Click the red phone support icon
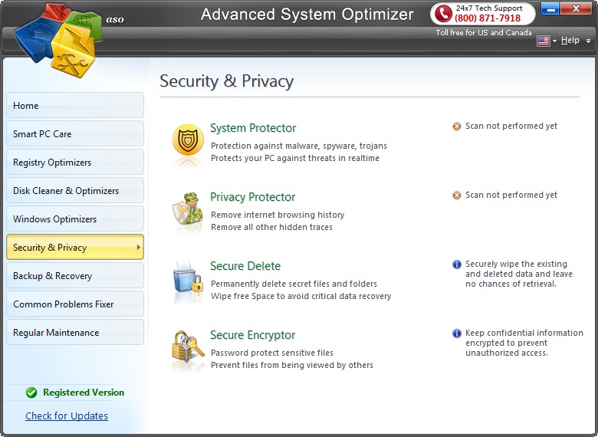 click(x=443, y=13)
